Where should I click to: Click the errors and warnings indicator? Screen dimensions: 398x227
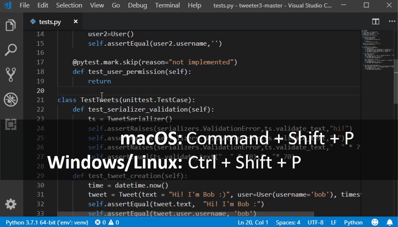pyautogui.click(x=107, y=222)
